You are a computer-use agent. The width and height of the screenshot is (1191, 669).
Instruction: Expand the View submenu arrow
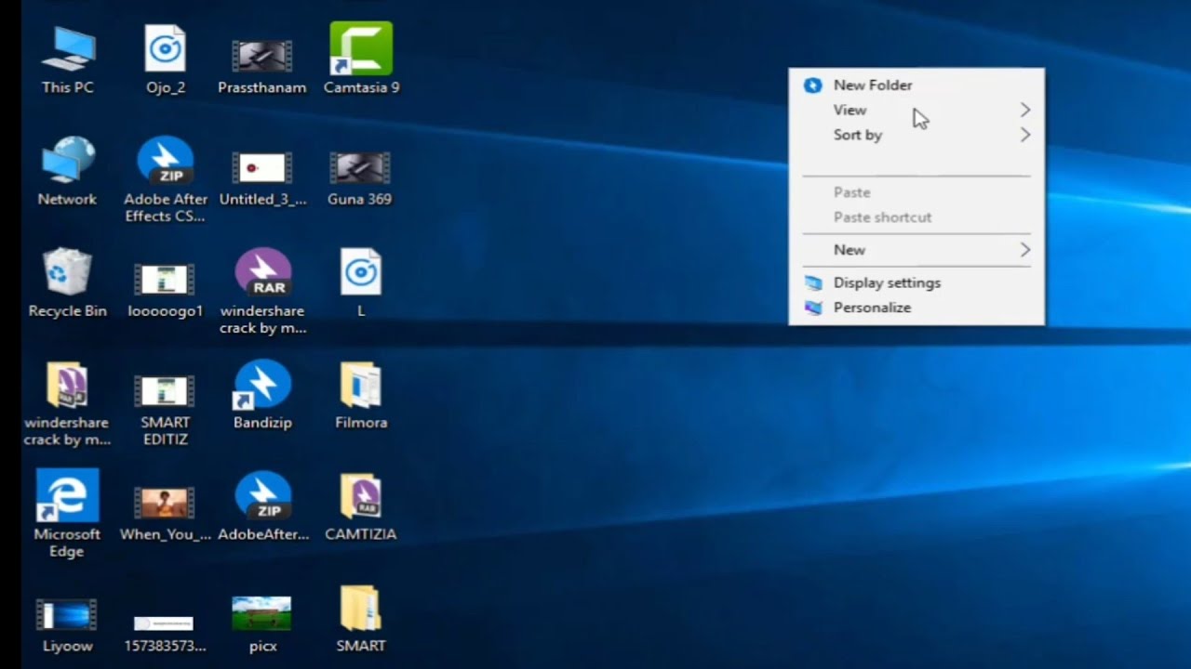1024,110
